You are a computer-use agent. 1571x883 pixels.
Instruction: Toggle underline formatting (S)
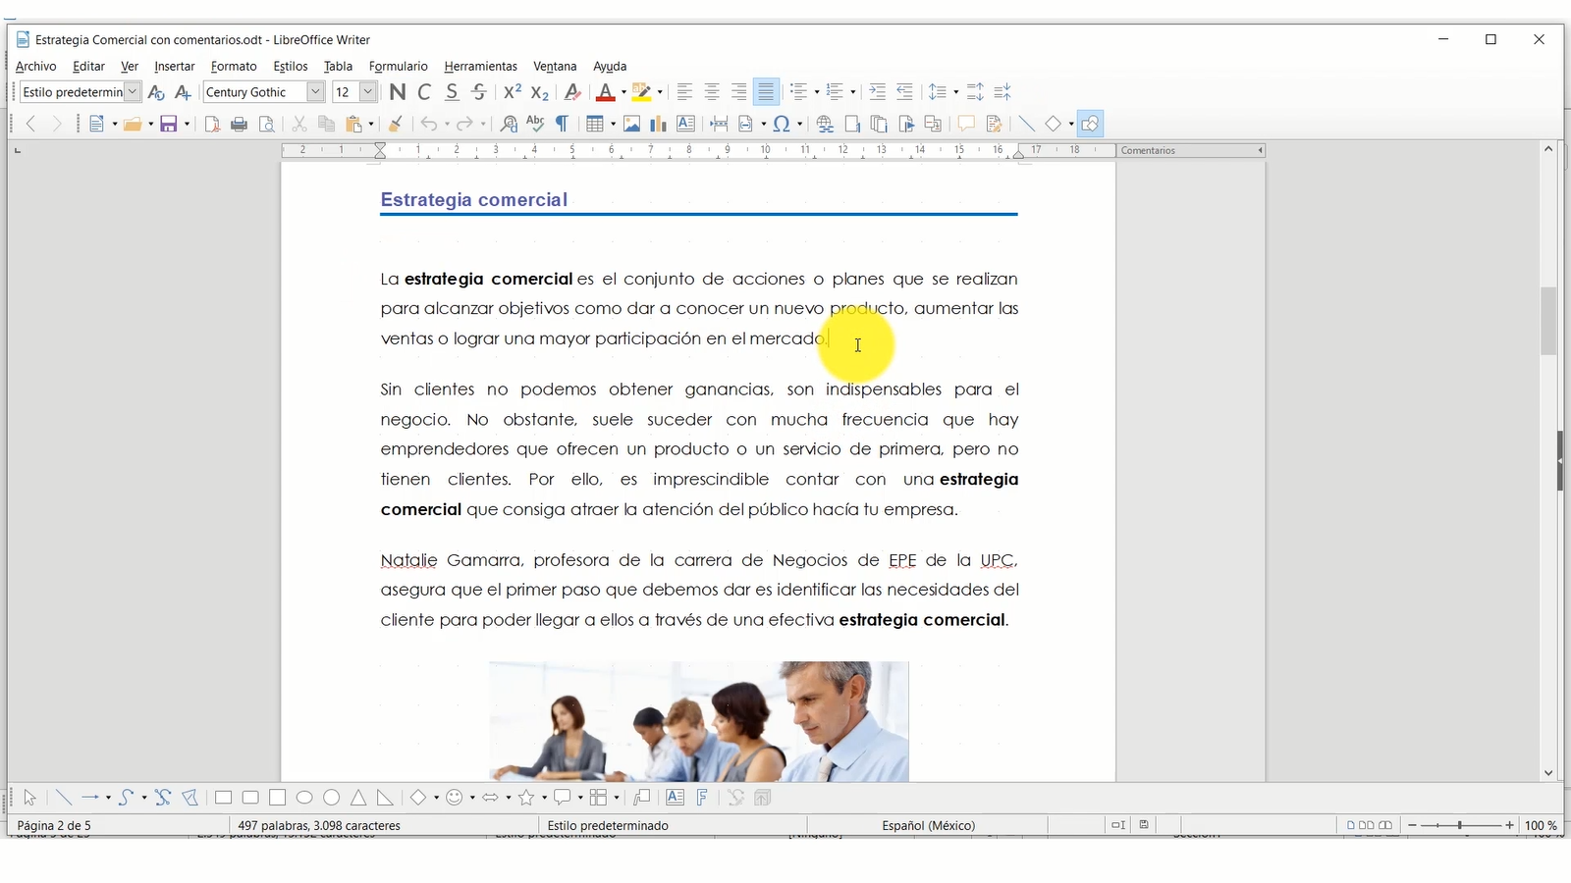tap(452, 92)
